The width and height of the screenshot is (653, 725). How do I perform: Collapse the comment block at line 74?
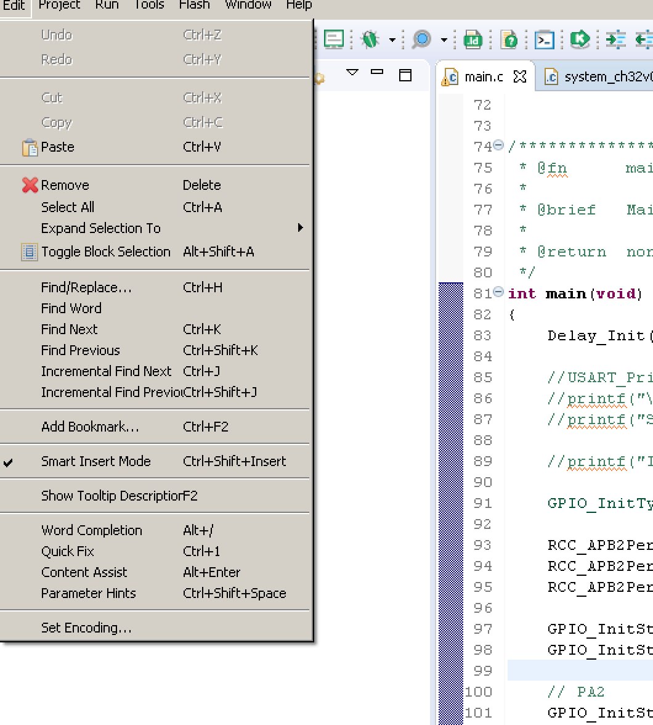point(498,145)
